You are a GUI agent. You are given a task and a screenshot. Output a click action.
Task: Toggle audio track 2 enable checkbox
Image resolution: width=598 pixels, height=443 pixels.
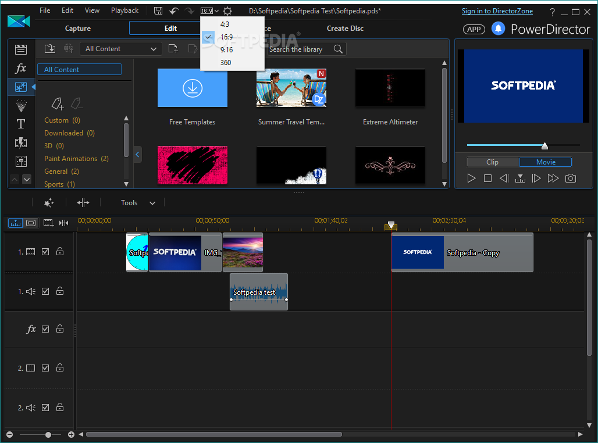tap(45, 408)
